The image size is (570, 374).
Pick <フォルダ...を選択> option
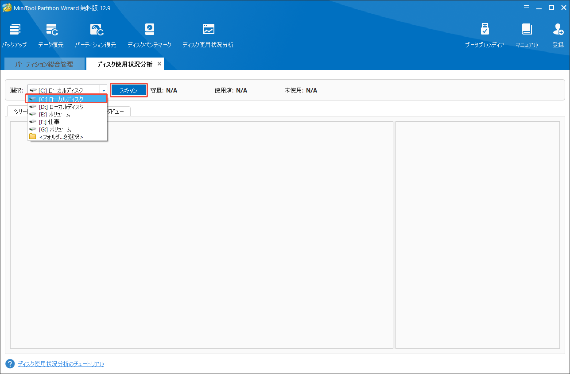tap(67, 137)
